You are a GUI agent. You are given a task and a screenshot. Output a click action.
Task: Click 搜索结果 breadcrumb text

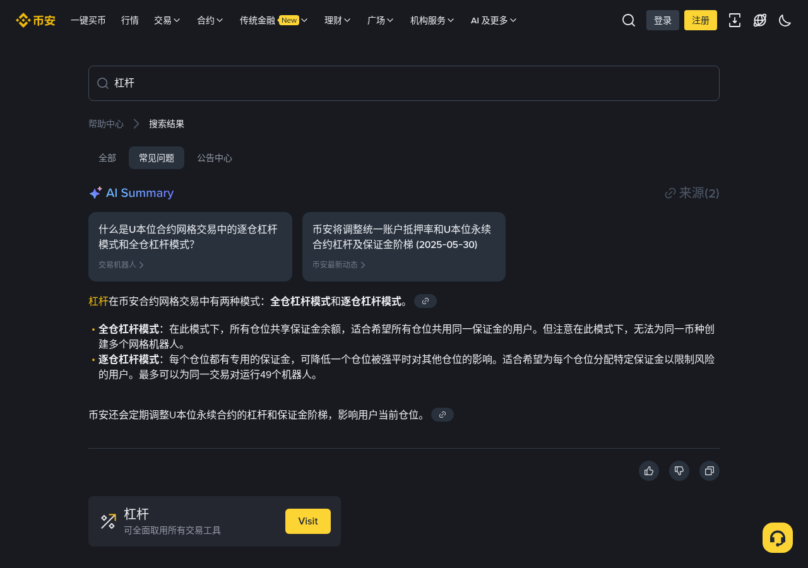tap(167, 124)
